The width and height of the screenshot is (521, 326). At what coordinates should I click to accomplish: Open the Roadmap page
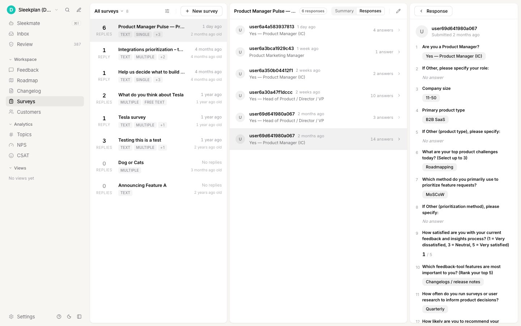[x=45, y=80]
